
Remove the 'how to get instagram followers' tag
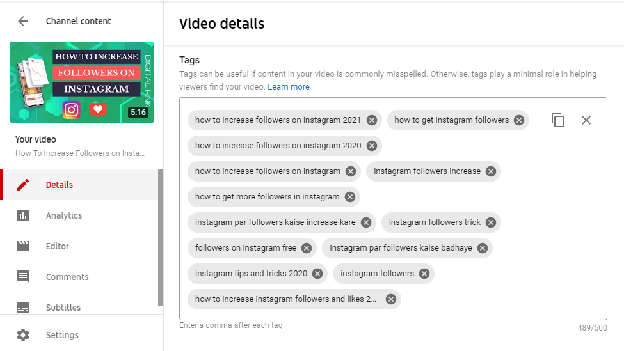518,120
